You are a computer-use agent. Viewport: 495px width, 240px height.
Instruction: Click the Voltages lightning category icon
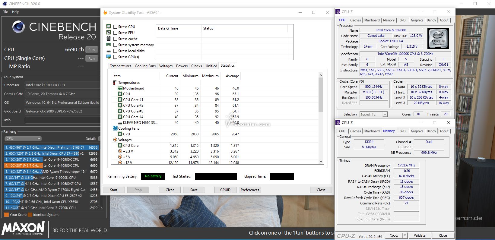[115, 140]
